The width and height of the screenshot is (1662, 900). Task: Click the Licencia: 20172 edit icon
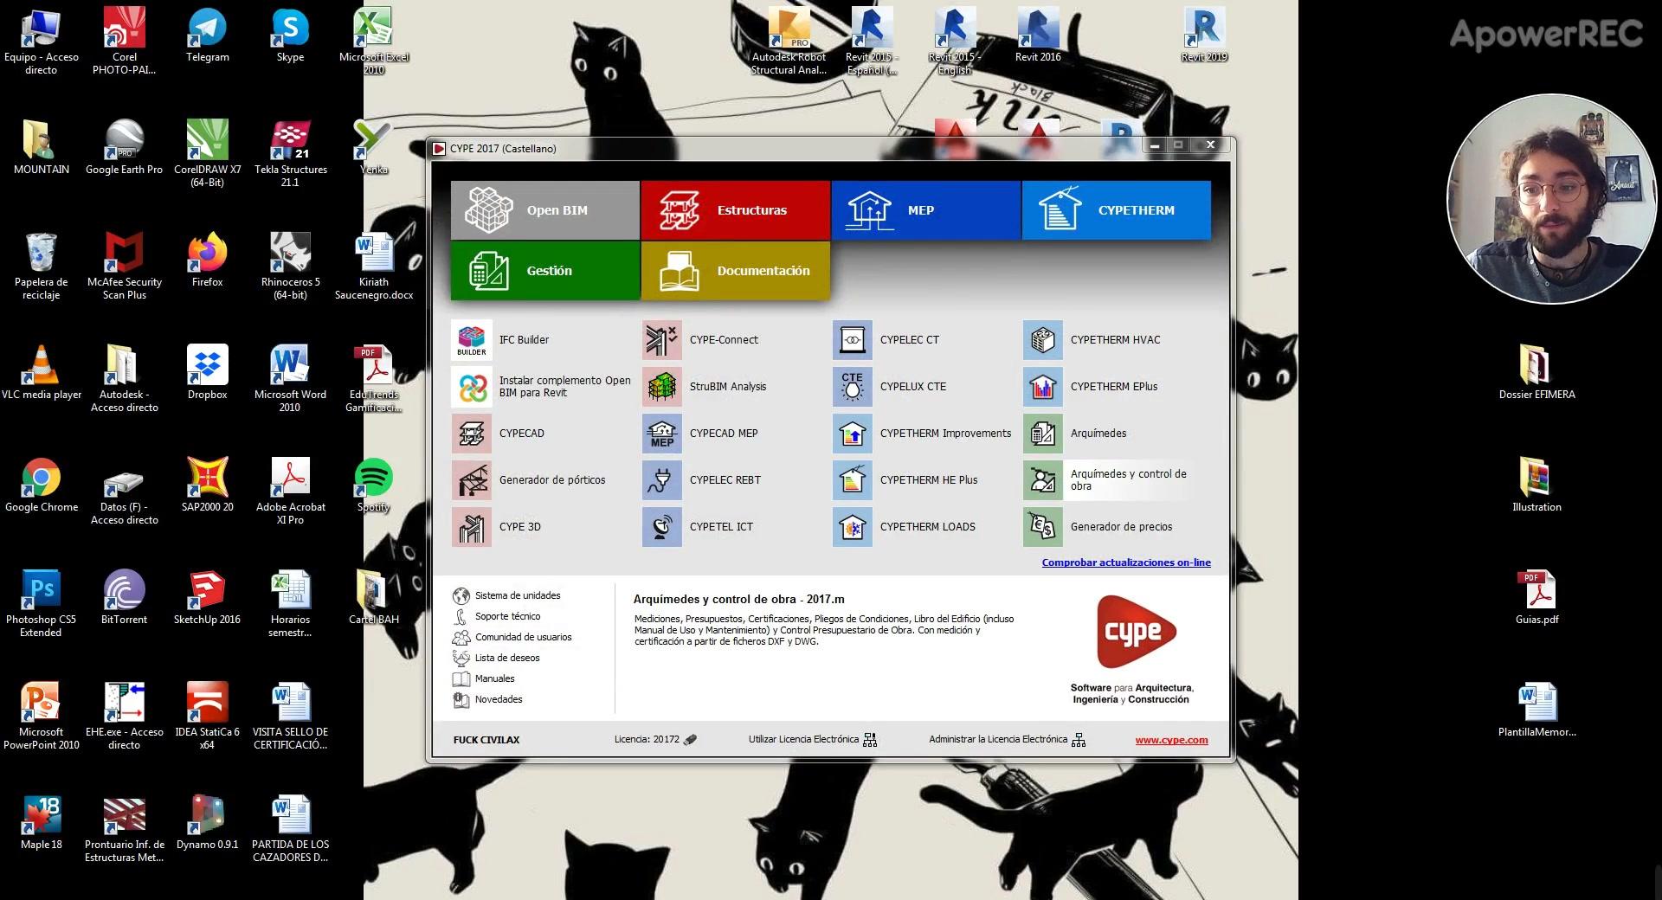pyautogui.click(x=690, y=739)
